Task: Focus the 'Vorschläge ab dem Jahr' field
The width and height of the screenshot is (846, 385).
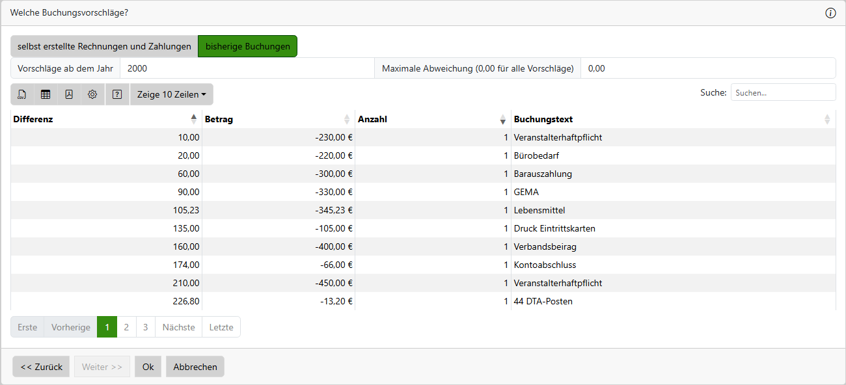Action: pos(247,68)
